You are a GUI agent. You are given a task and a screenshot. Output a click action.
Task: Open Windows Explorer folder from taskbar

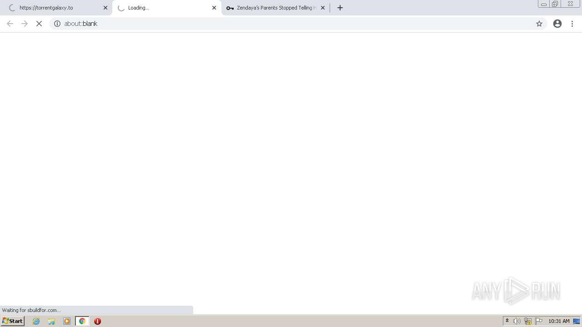click(x=51, y=321)
